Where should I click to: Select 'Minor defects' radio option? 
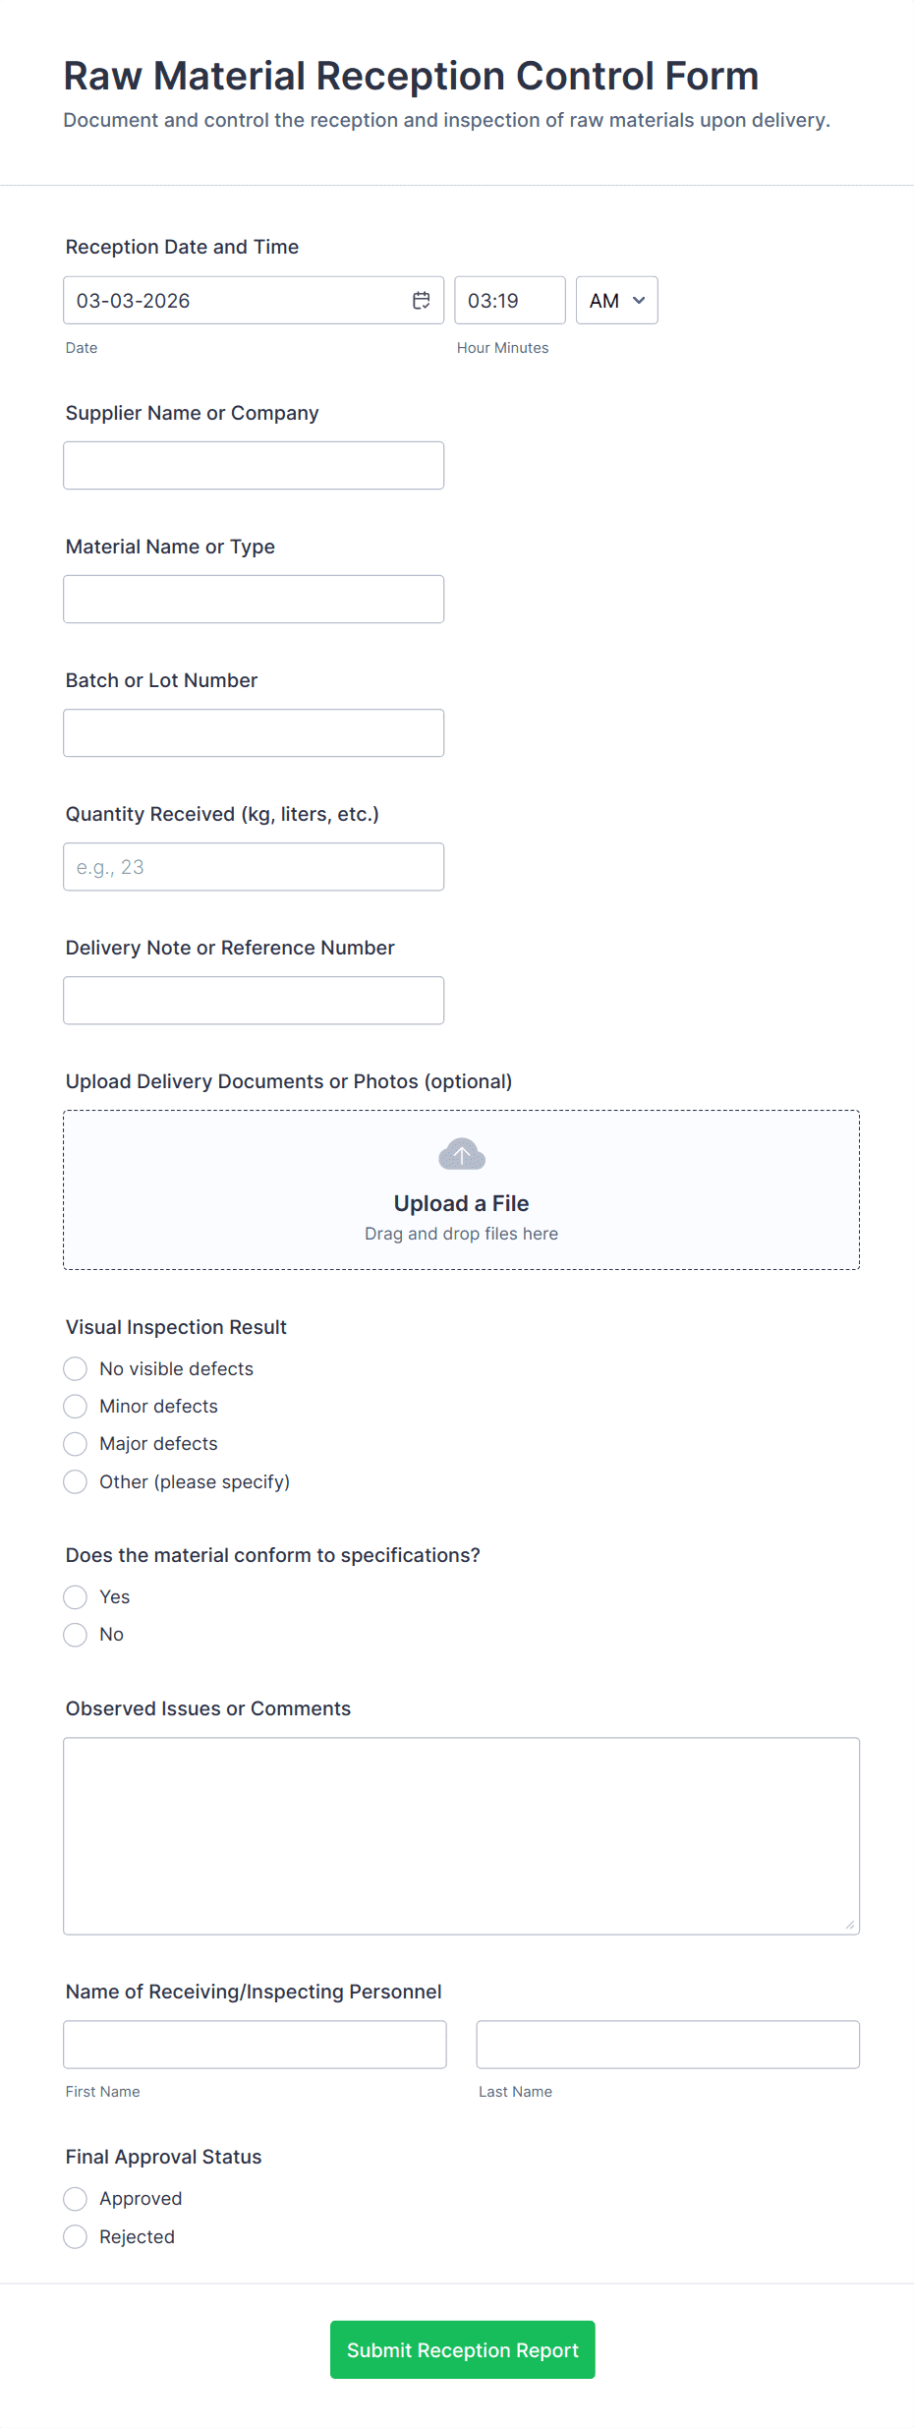pyautogui.click(x=76, y=1407)
